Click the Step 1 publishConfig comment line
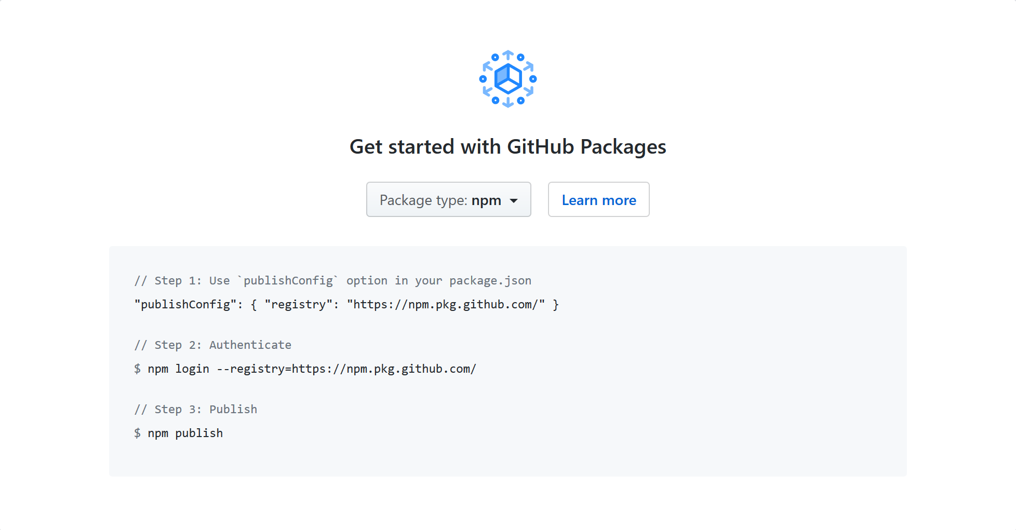 pyautogui.click(x=333, y=280)
